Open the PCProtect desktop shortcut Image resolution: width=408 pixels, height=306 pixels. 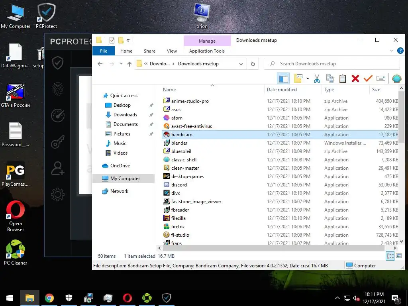tap(46, 16)
